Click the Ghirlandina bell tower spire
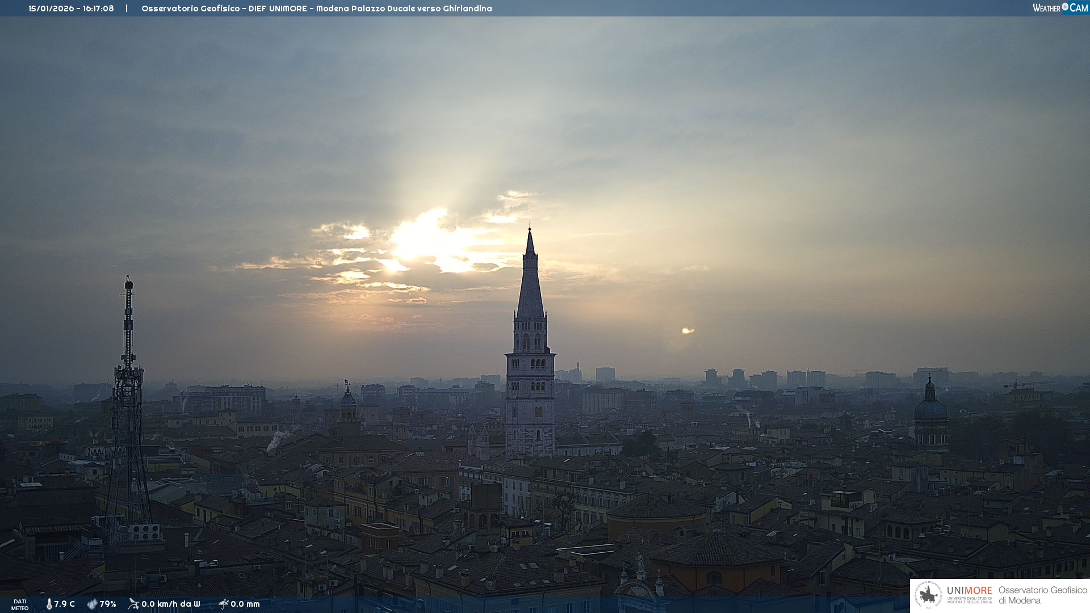1090x613 pixels. coord(530,284)
